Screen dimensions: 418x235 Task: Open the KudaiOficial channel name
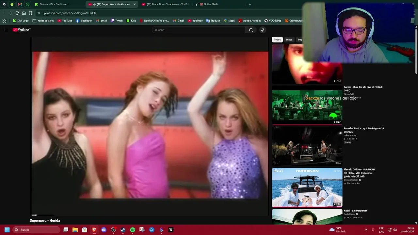click(x=349, y=214)
